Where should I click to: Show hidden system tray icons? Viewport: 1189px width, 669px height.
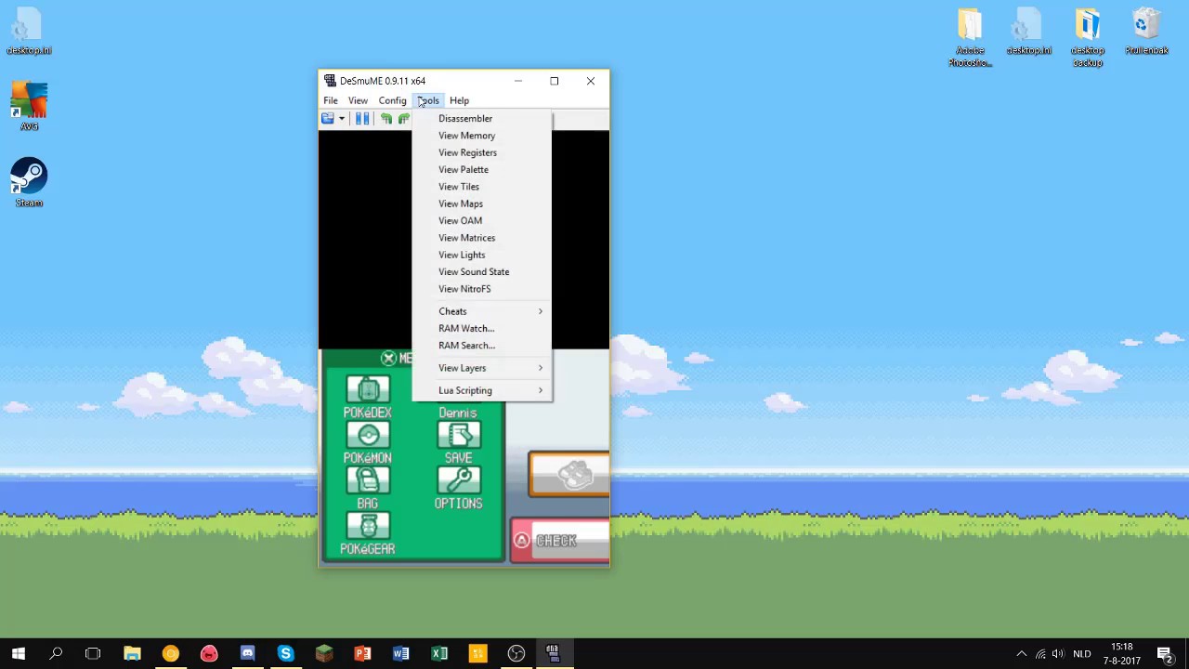click(x=1022, y=654)
